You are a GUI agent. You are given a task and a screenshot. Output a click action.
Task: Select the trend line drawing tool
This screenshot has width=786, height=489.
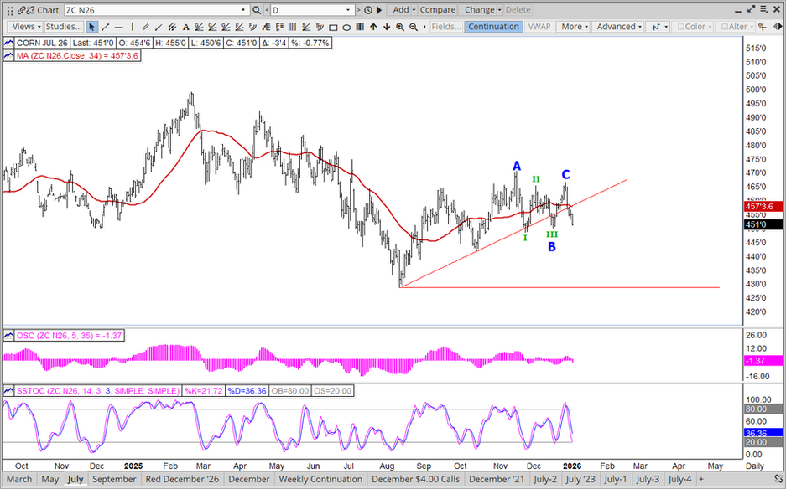[105, 27]
